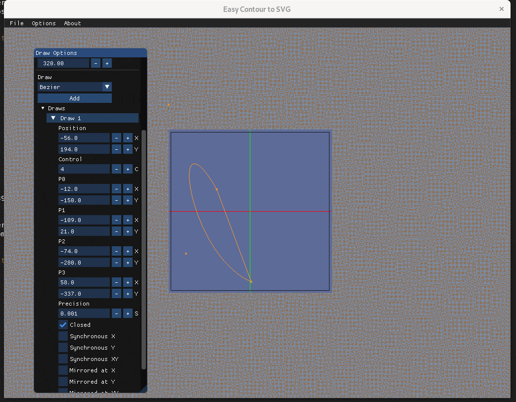Increase Control count C

click(128, 169)
